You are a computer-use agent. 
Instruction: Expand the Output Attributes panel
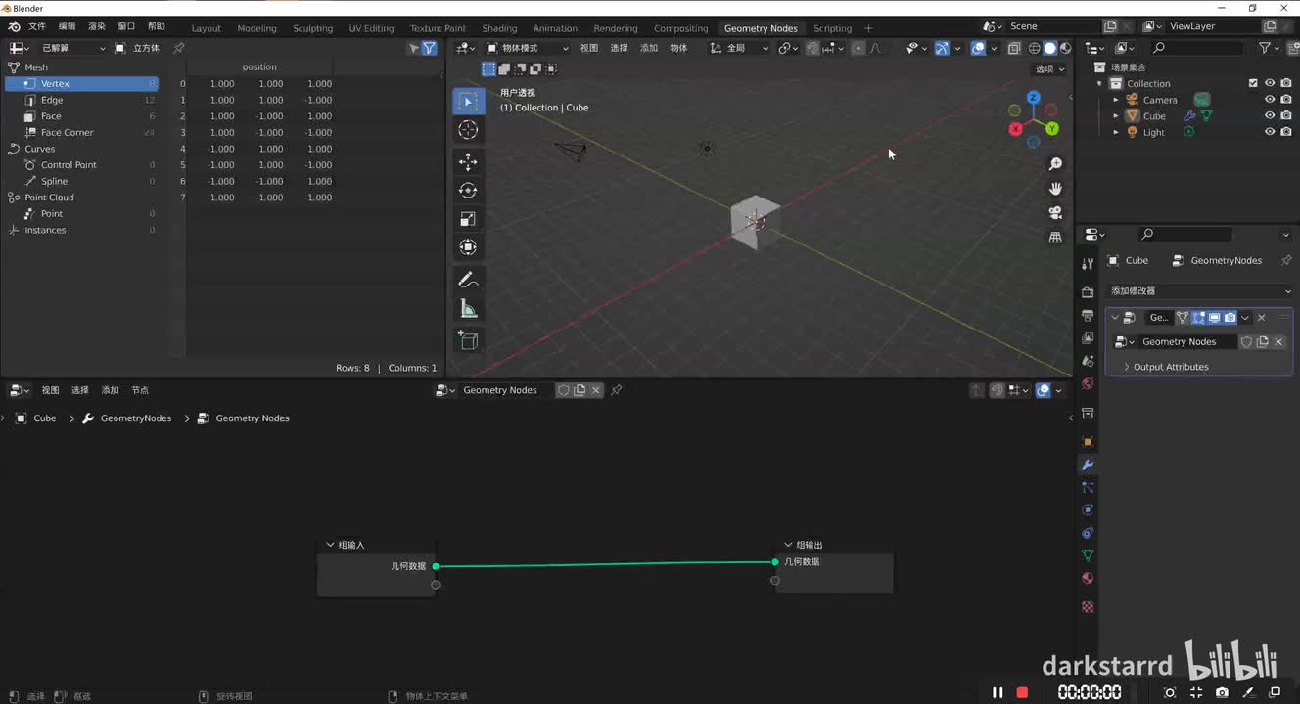click(1170, 367)
